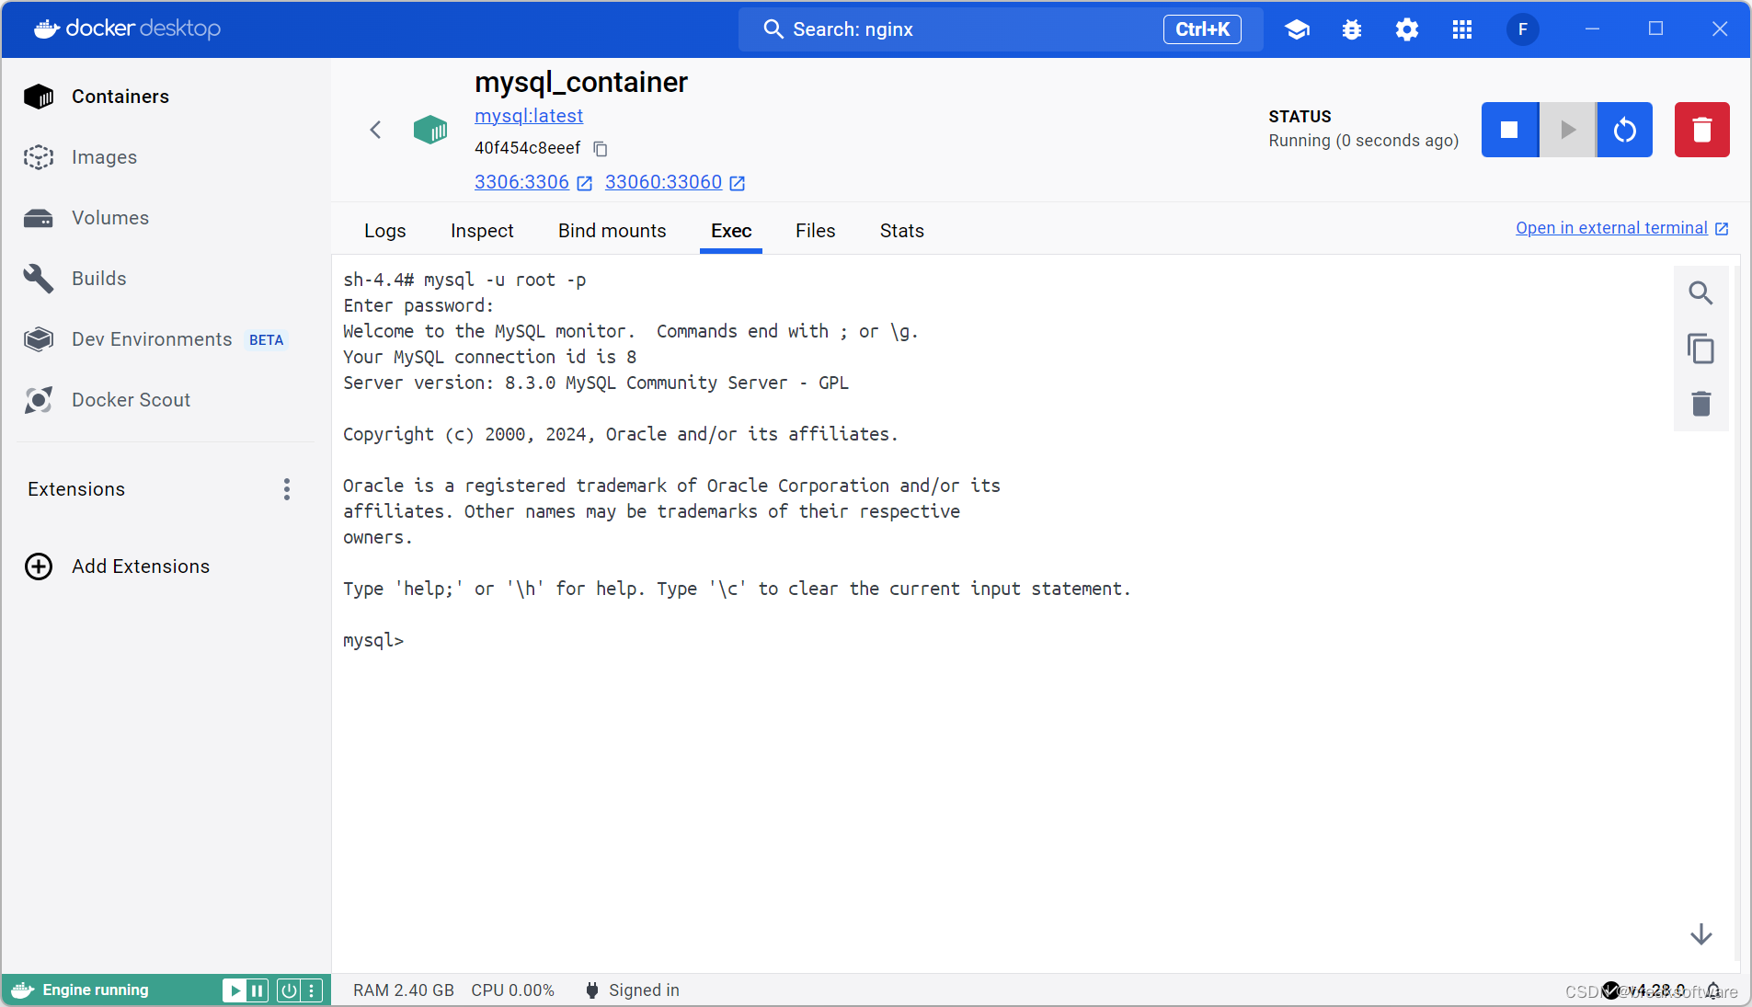Click the green container cube icon
Viewport: 1752px width, 1007px height.
click(x=430, y=130)
